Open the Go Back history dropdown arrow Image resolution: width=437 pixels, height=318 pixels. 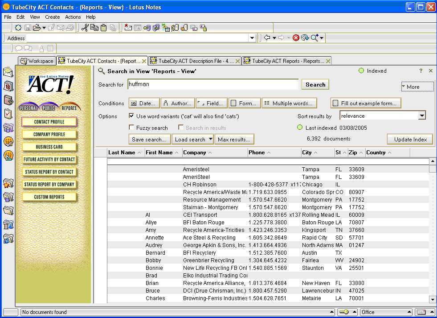click(x=274, y=37)
